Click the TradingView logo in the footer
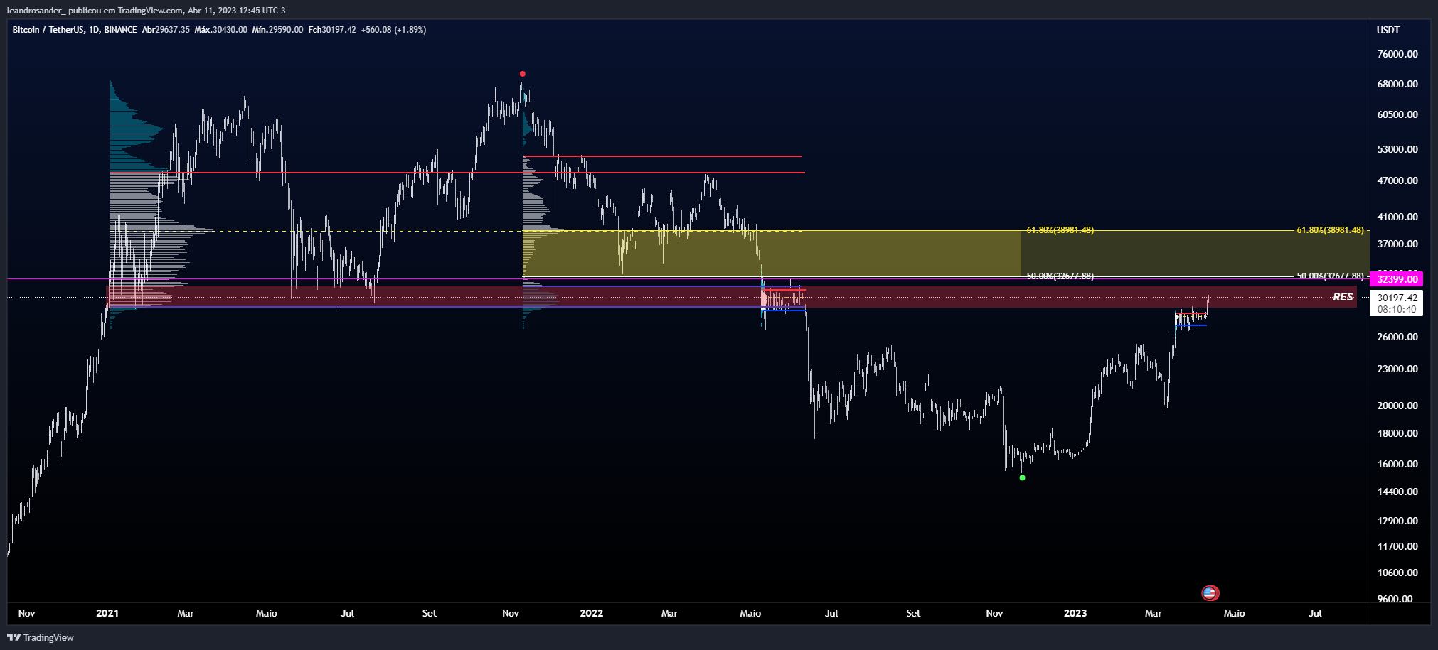The width and height of the screenshot is (1438, 650). tap(41, 637)
